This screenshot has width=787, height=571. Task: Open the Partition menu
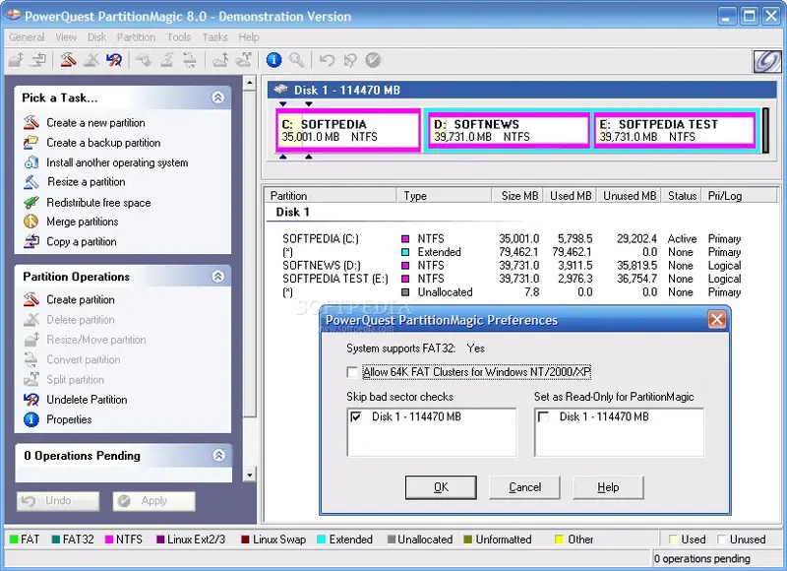(x=136, y=37)
